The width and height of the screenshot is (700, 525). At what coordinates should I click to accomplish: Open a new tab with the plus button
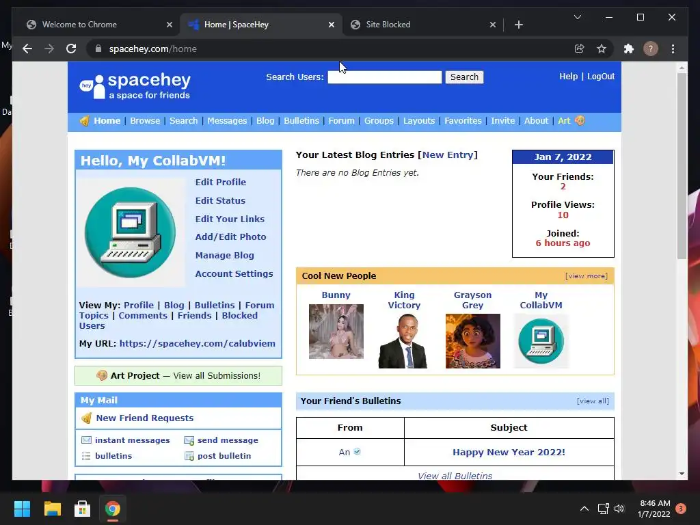[518, 25]
